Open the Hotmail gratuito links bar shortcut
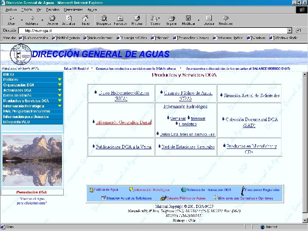 [x=66, y=38]
